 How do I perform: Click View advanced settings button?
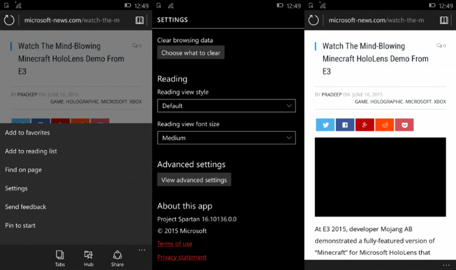(x=194, y=180)
